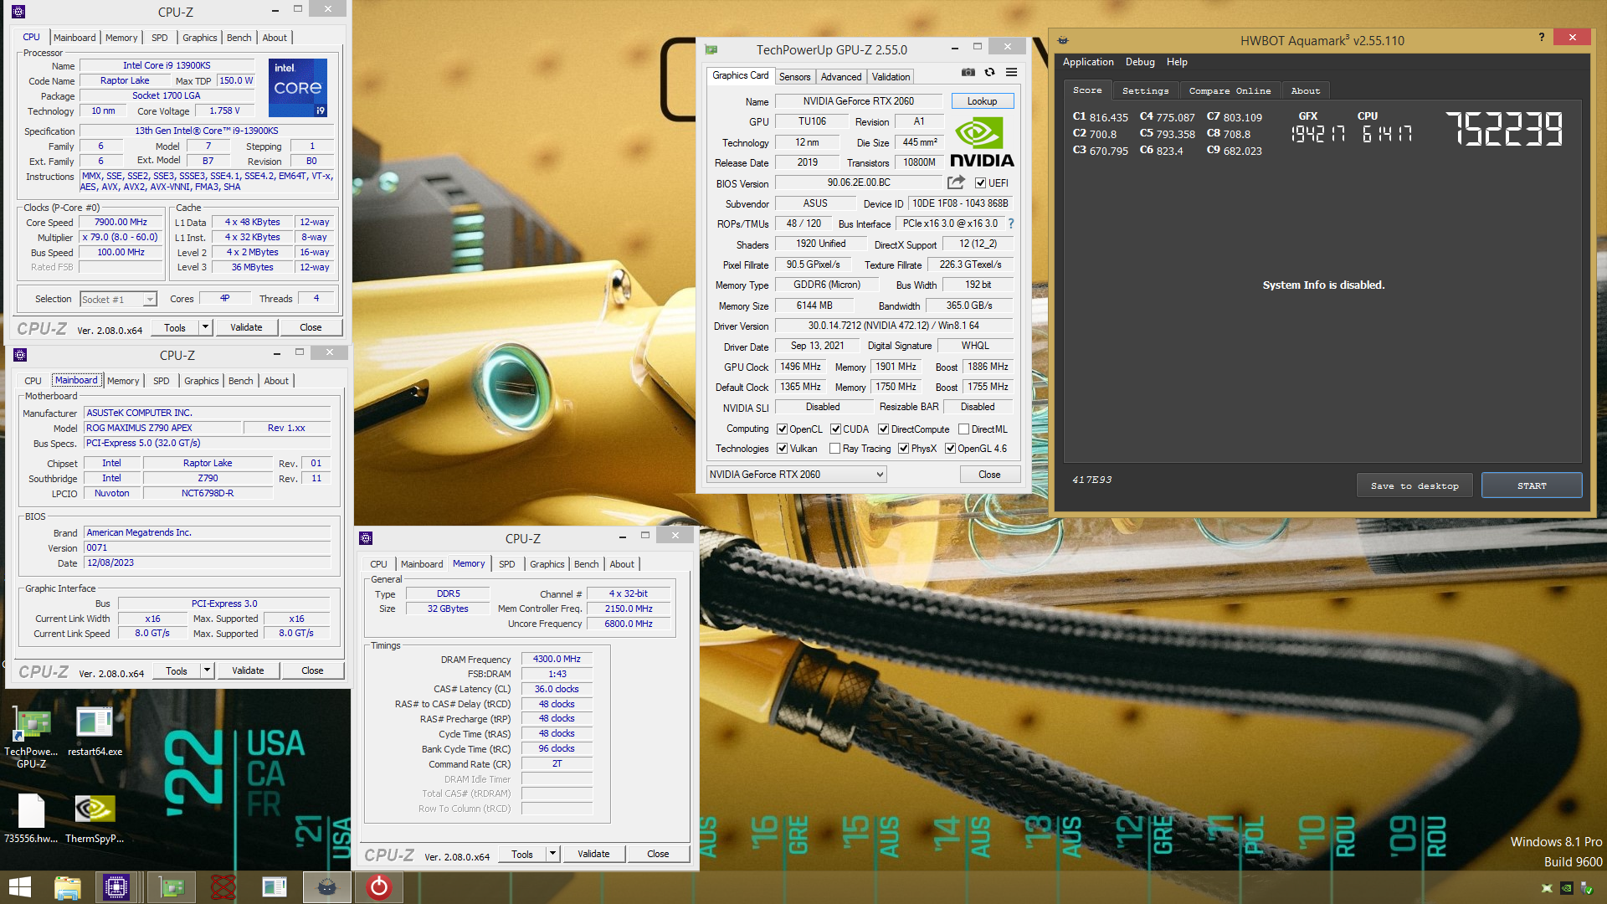1607x904 pixels.
Task: Click the safely remove hardware tray icon
Action: click(1586, 888)
